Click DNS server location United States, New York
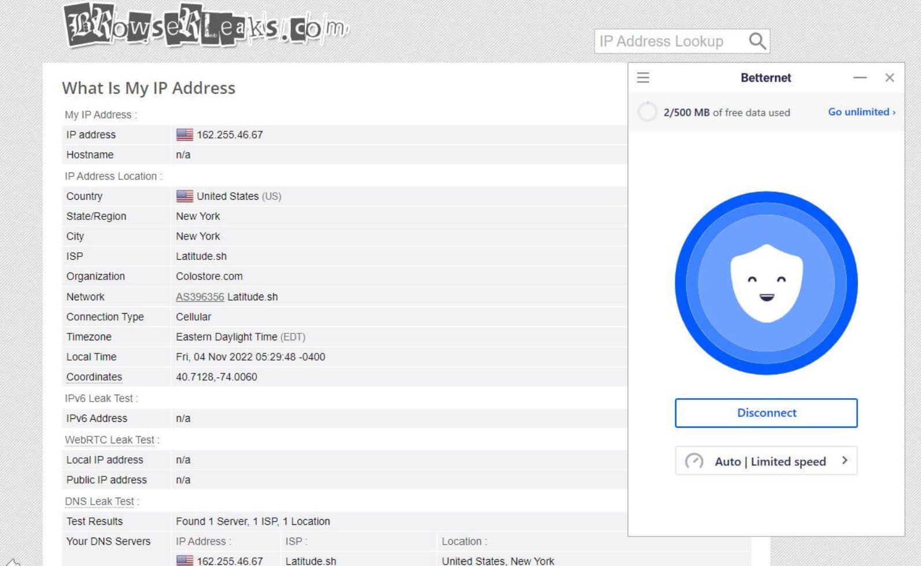 (x=498, y=561)
